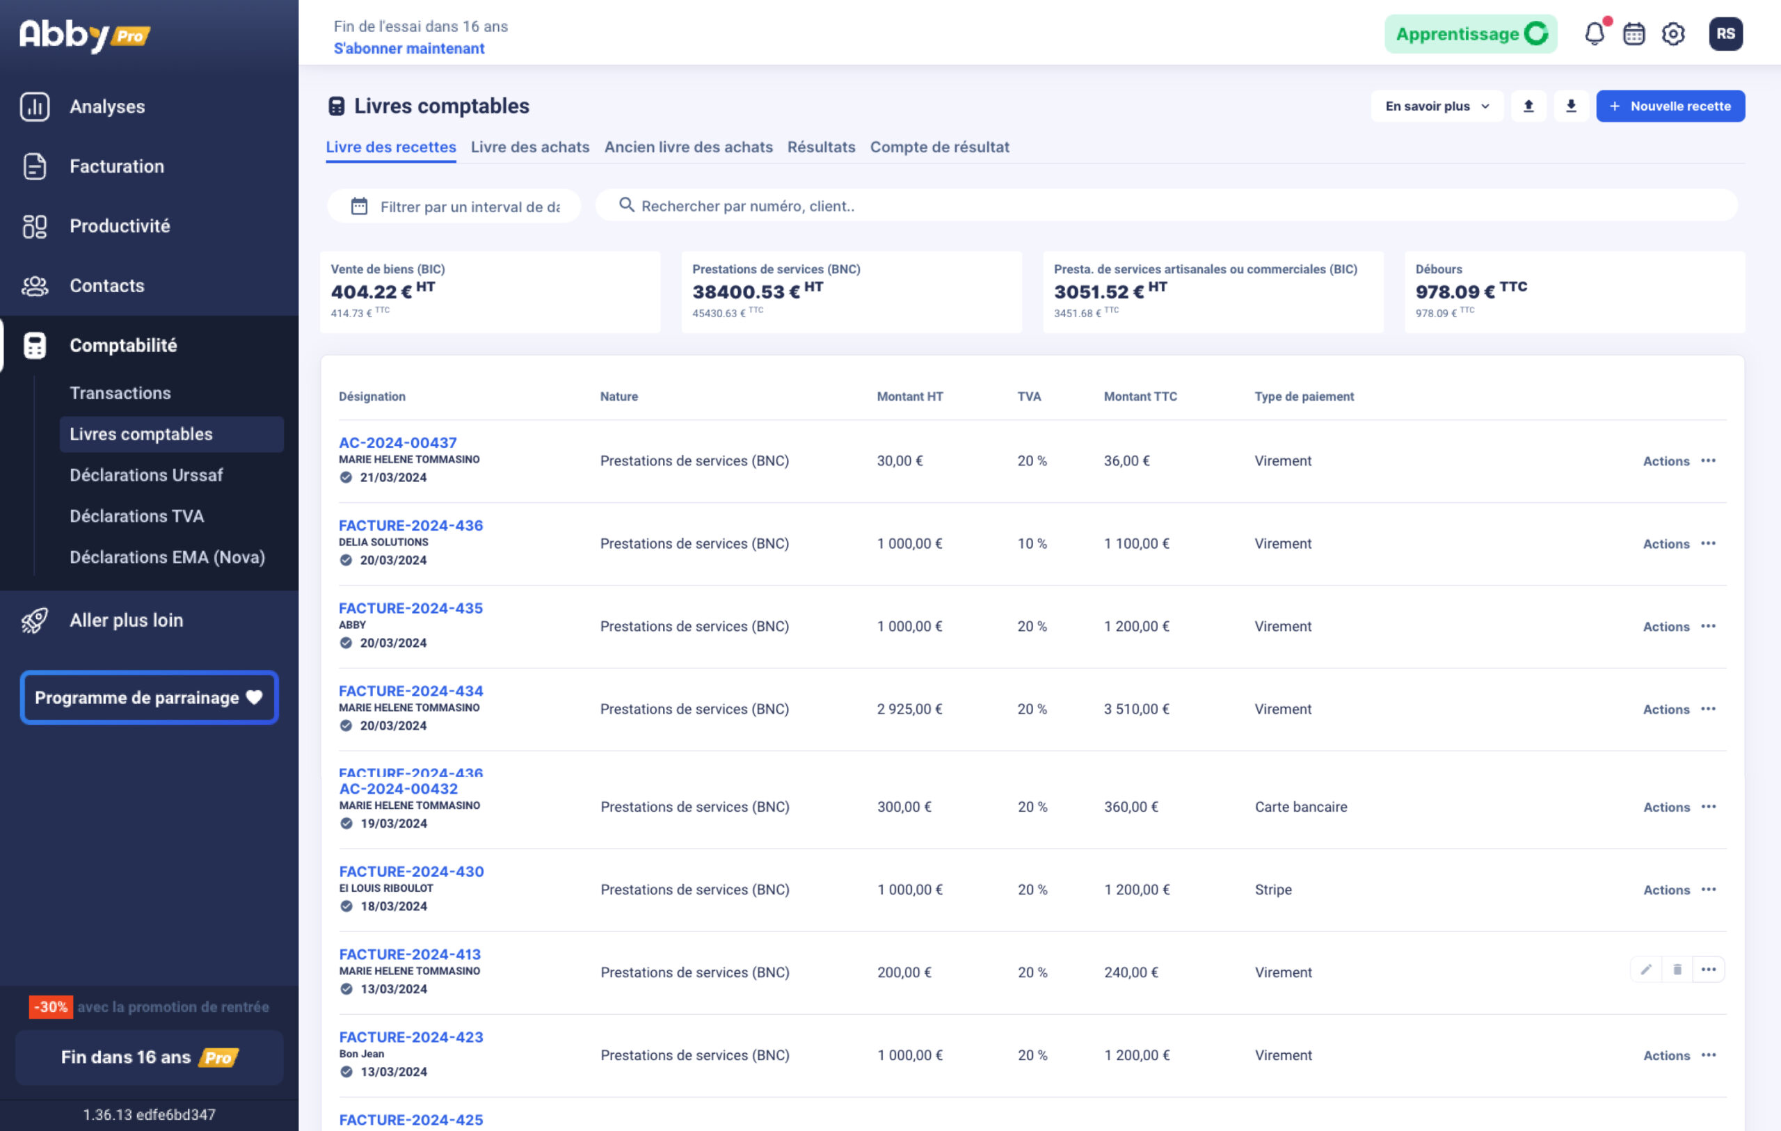The image size is (1781, 1131).
Task: Open the 'Compte de résultat' tab
Action: click(940, 147)
